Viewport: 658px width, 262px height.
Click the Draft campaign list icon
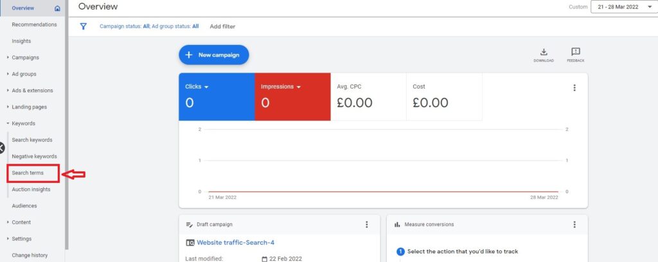(189, 225)
